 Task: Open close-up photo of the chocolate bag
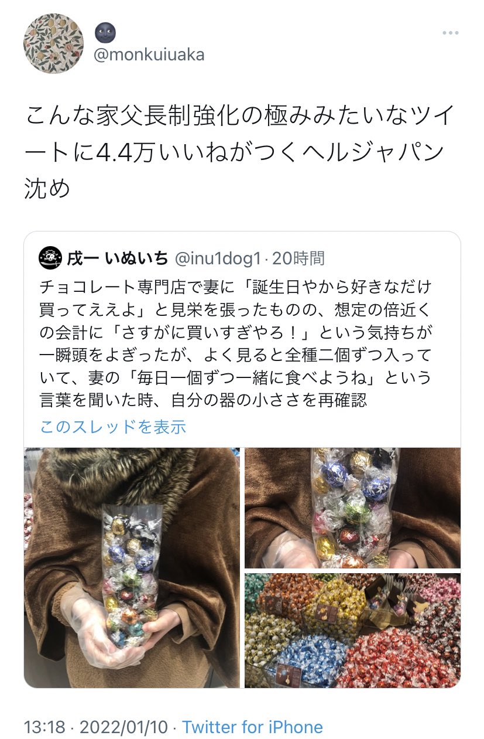pos(352,508)
